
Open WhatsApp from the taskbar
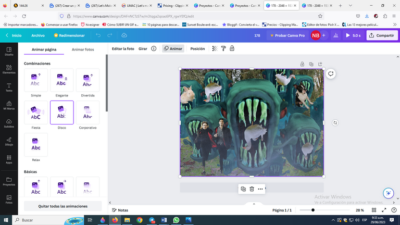click(x=176, y=220)
